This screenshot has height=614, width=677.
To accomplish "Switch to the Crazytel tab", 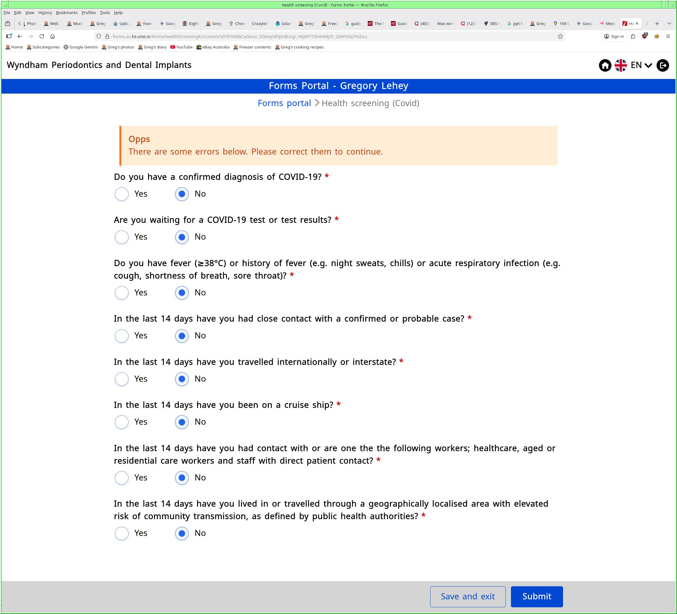I will coord(259,23).
